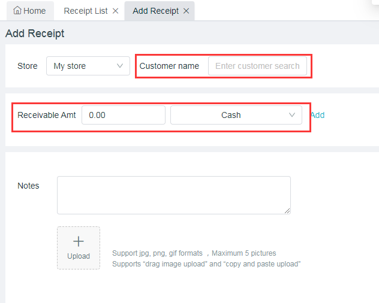Click the Add link beside payment method
This screenshot has height=303, width=379.
[x=318, y=115]
